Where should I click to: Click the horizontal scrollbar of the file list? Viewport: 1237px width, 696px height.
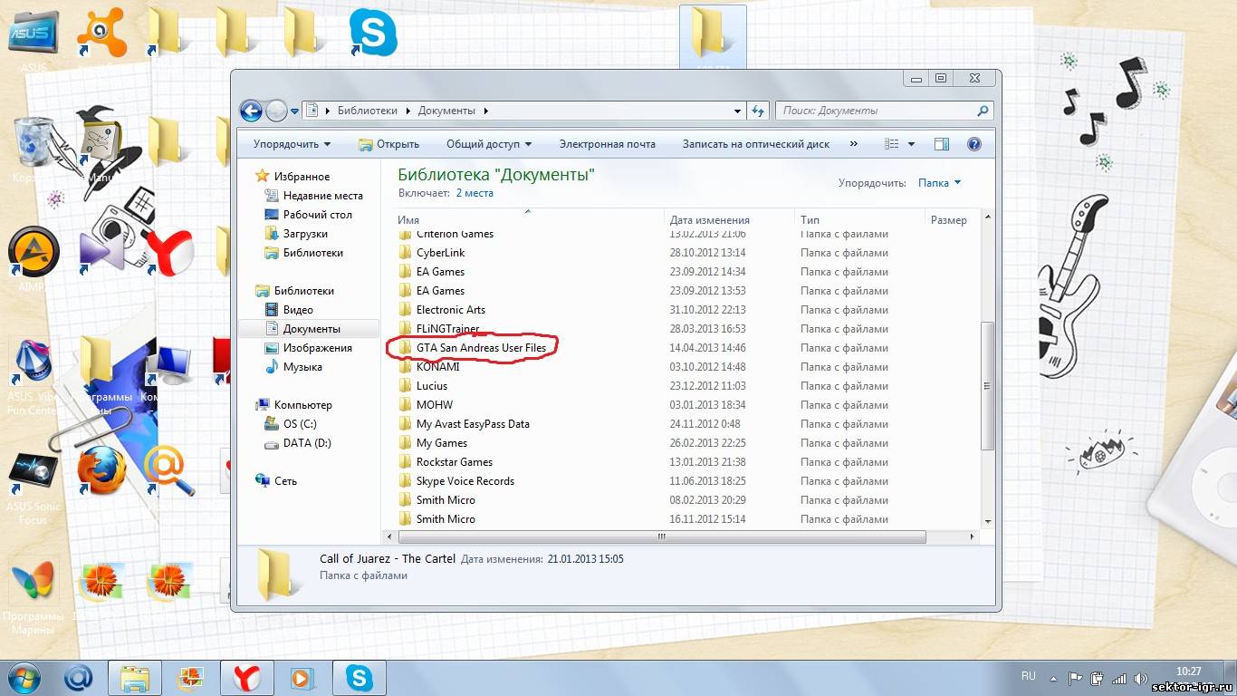[x=662, y=537]
